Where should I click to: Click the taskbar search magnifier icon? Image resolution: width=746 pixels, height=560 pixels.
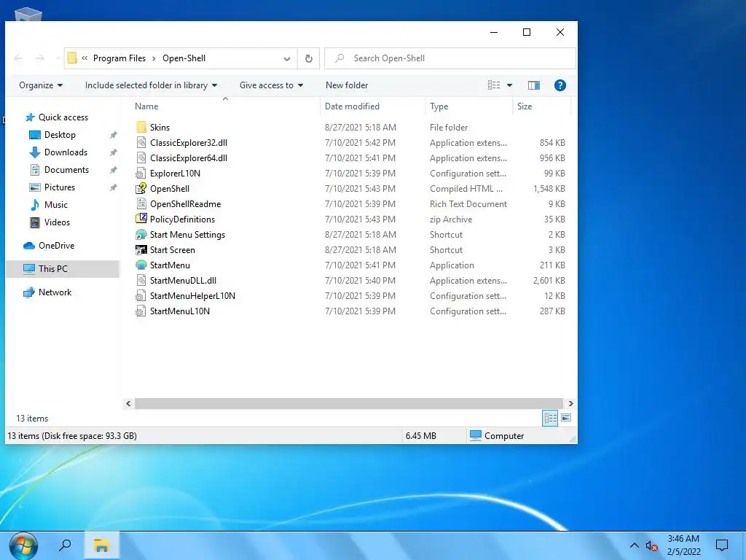(x=65, y=545)
